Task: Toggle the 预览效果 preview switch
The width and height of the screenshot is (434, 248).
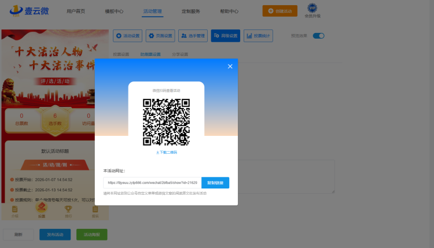Action: point(318,36)
